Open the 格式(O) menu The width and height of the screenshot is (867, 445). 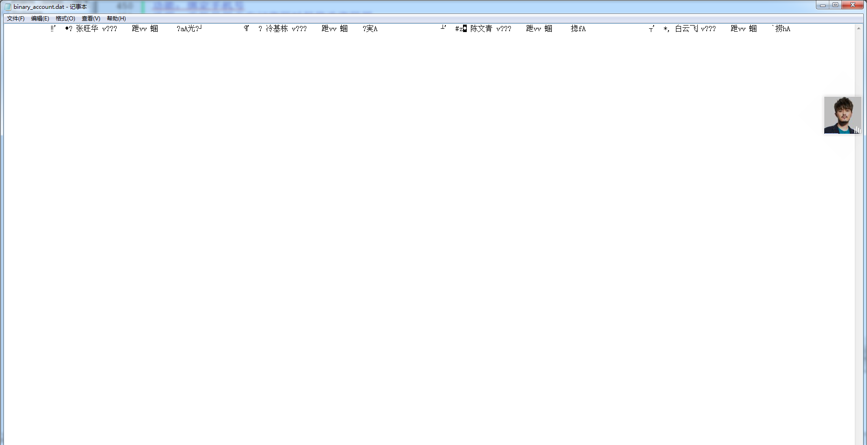coord(66,19)
